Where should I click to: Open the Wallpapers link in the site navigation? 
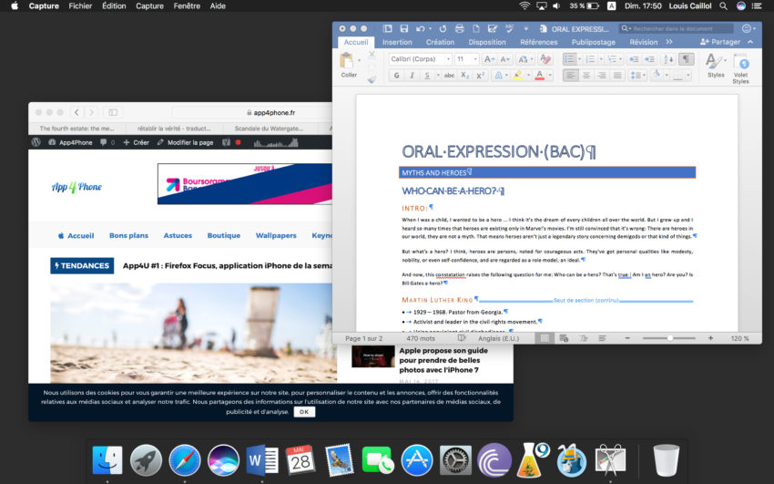(276, 235)
